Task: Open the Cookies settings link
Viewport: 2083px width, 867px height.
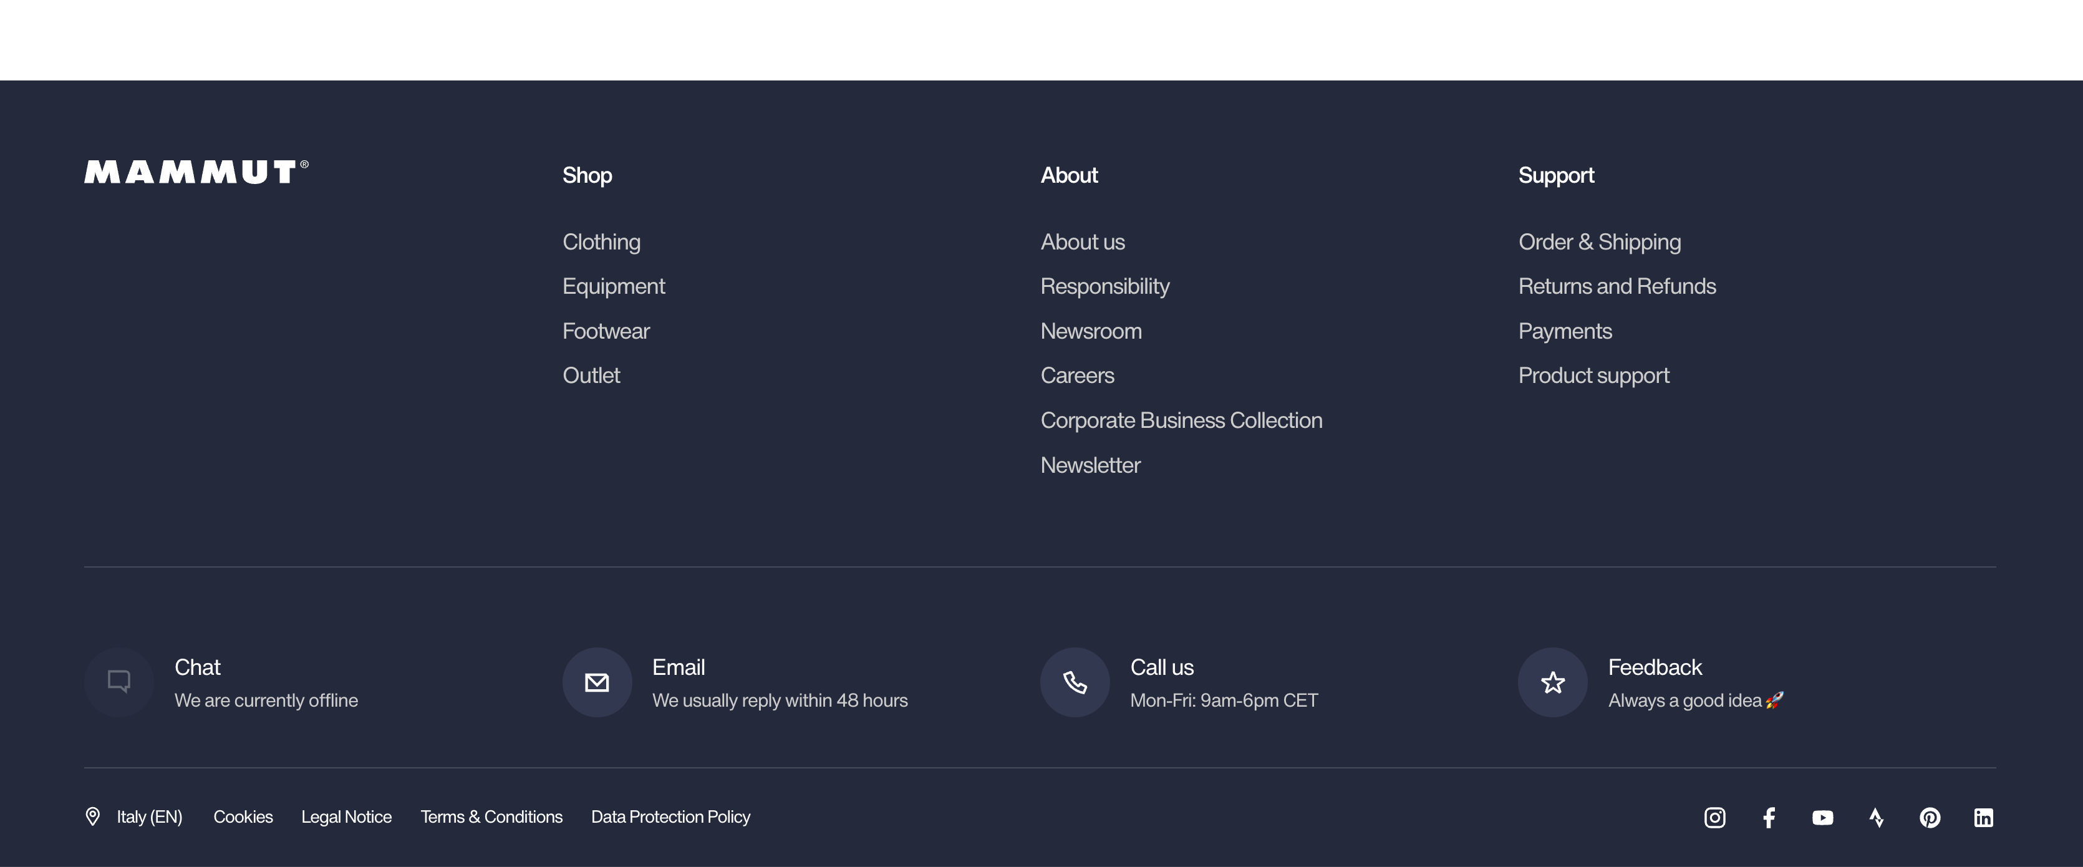Action: (x=243, y=817)
